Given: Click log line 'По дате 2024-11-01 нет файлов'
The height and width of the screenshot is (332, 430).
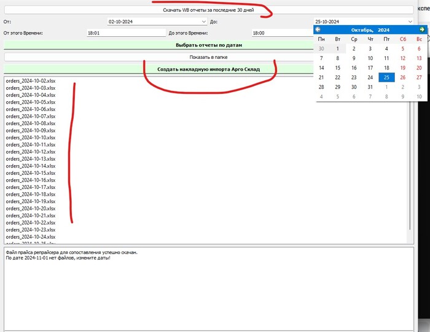Looking at the screenshot, I should pos(58,258).
